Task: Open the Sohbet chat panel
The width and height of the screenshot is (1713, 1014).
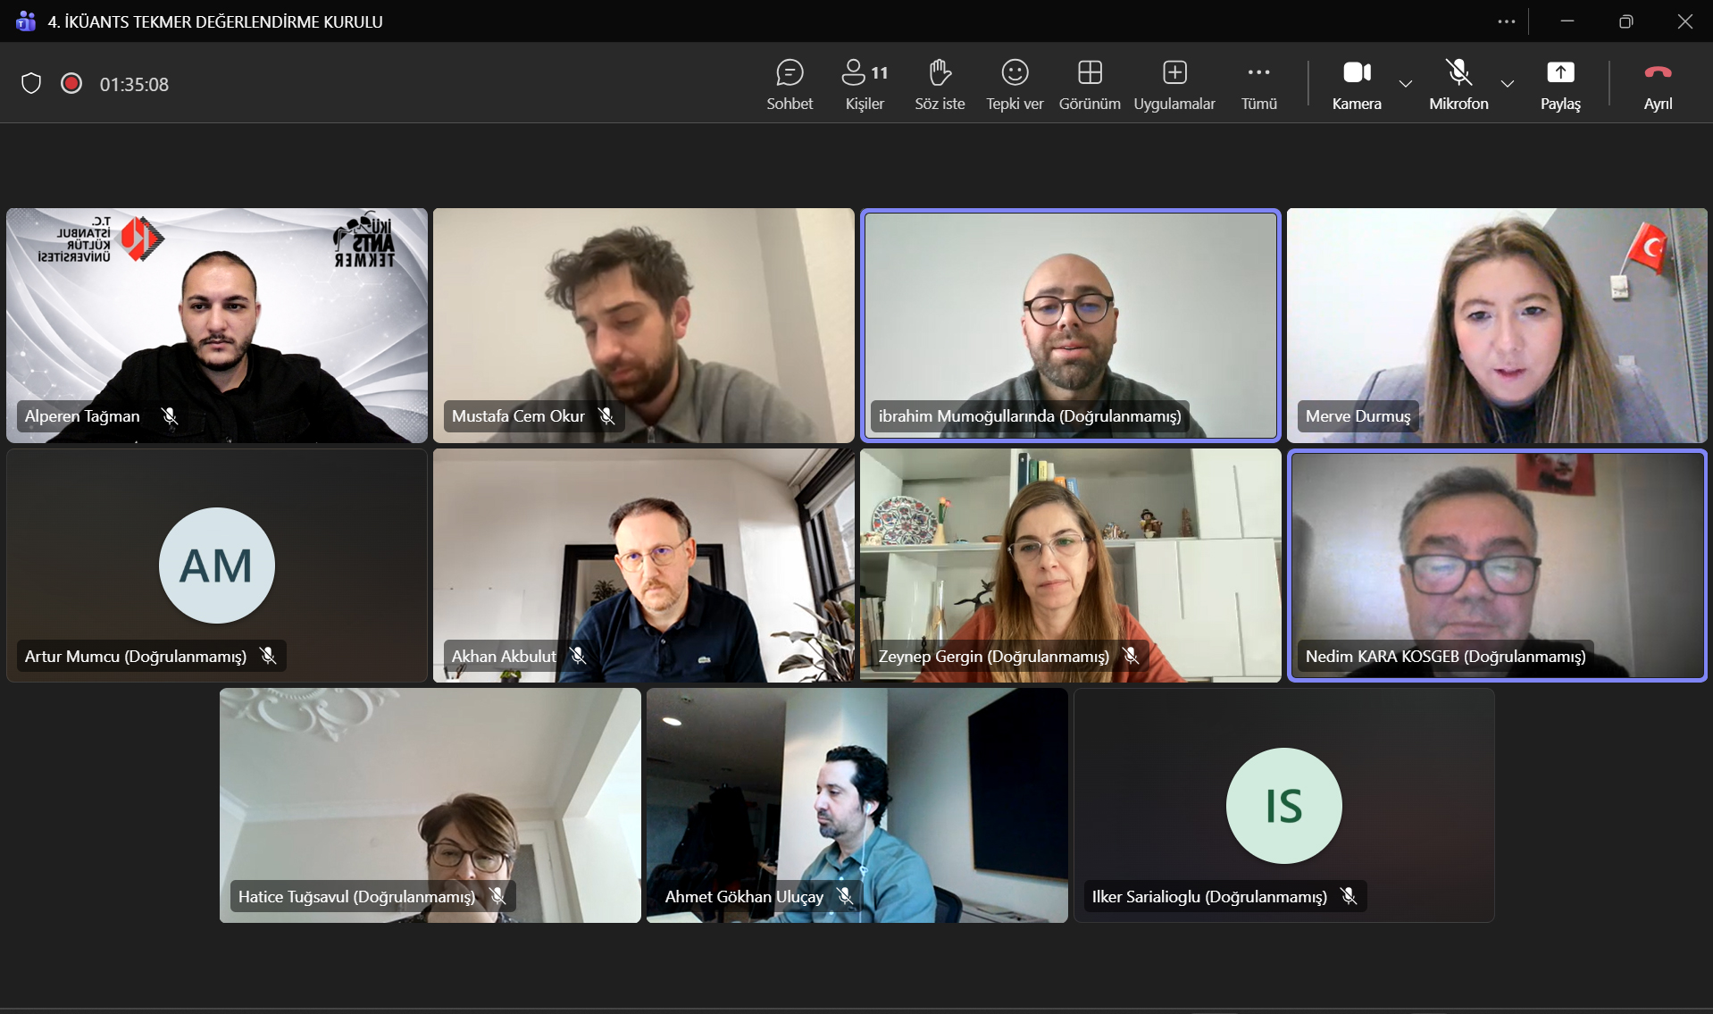Action: point(790,84)
